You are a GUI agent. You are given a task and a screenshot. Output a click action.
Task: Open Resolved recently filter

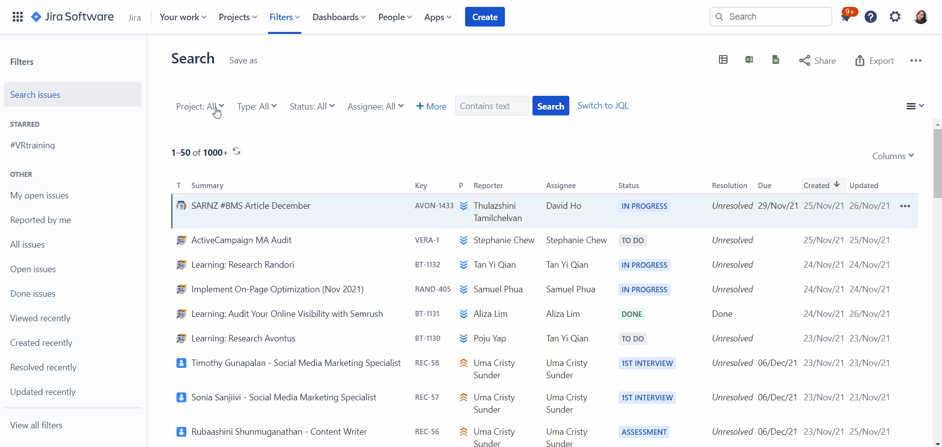pyautogui.click(x=43, y=367)
